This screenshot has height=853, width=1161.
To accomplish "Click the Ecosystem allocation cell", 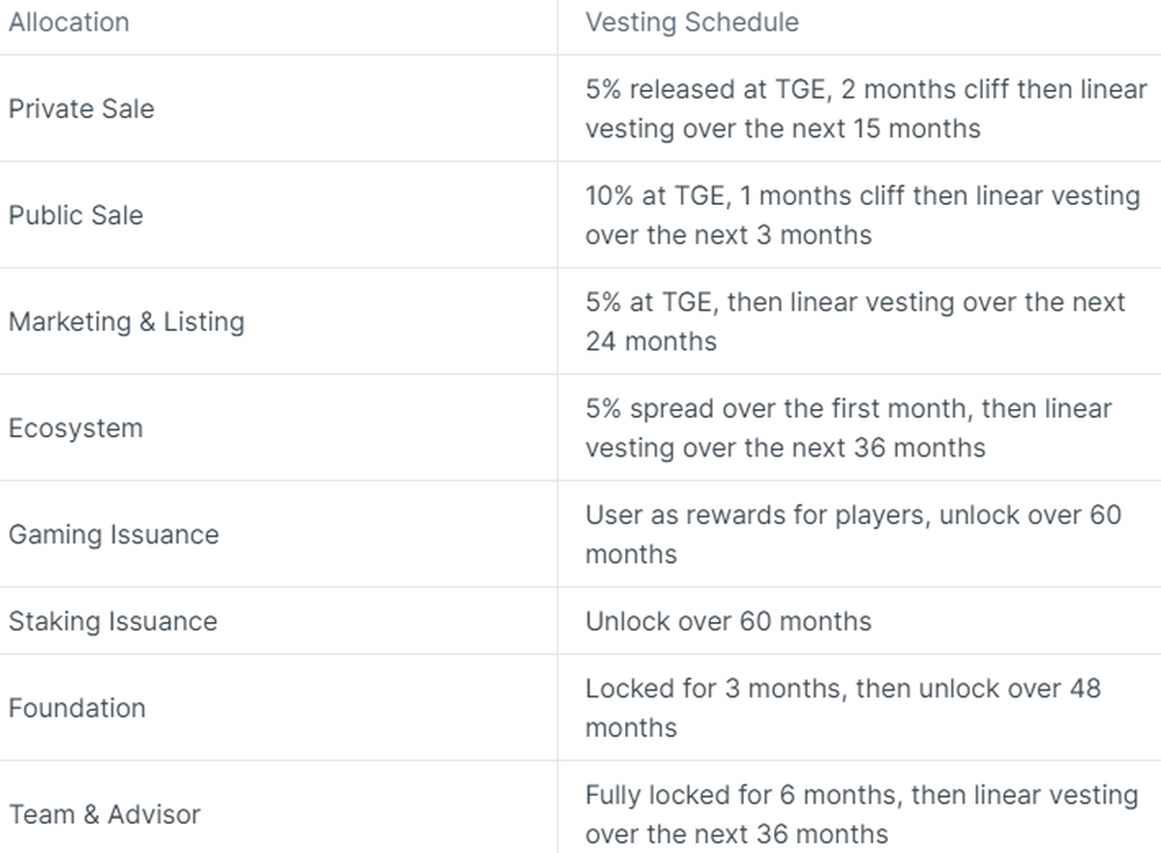I will 75,427.
